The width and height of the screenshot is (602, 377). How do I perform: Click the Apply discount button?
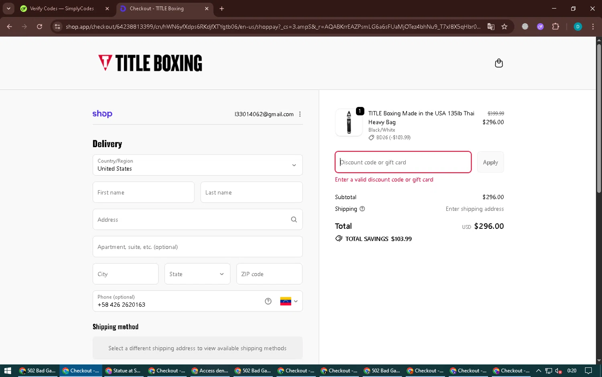pos(490,162)
